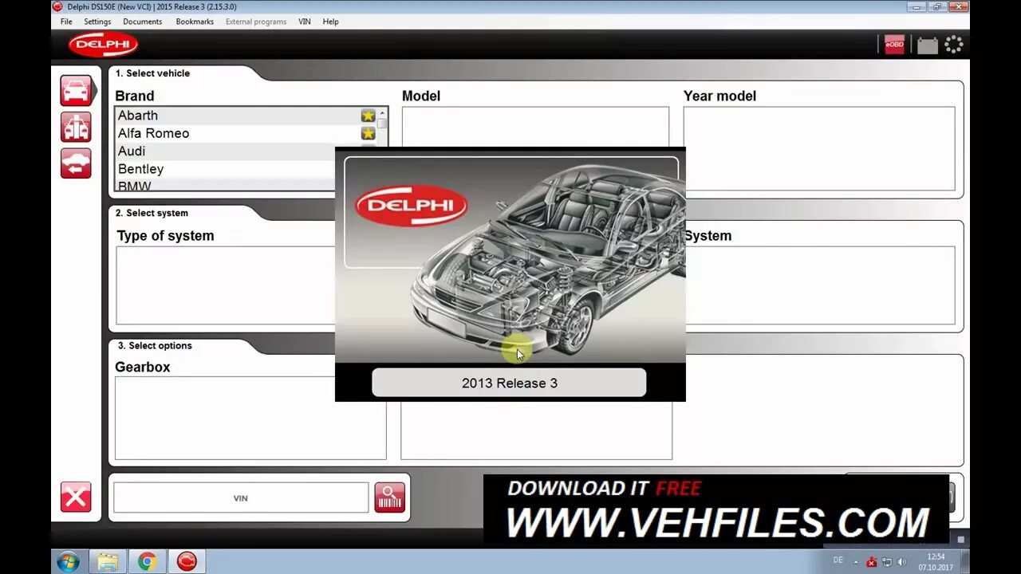The image size is (1021, 574).
Task: Toggle favorite star for Alfa Romeo
Action: click(x=368, y=133)
